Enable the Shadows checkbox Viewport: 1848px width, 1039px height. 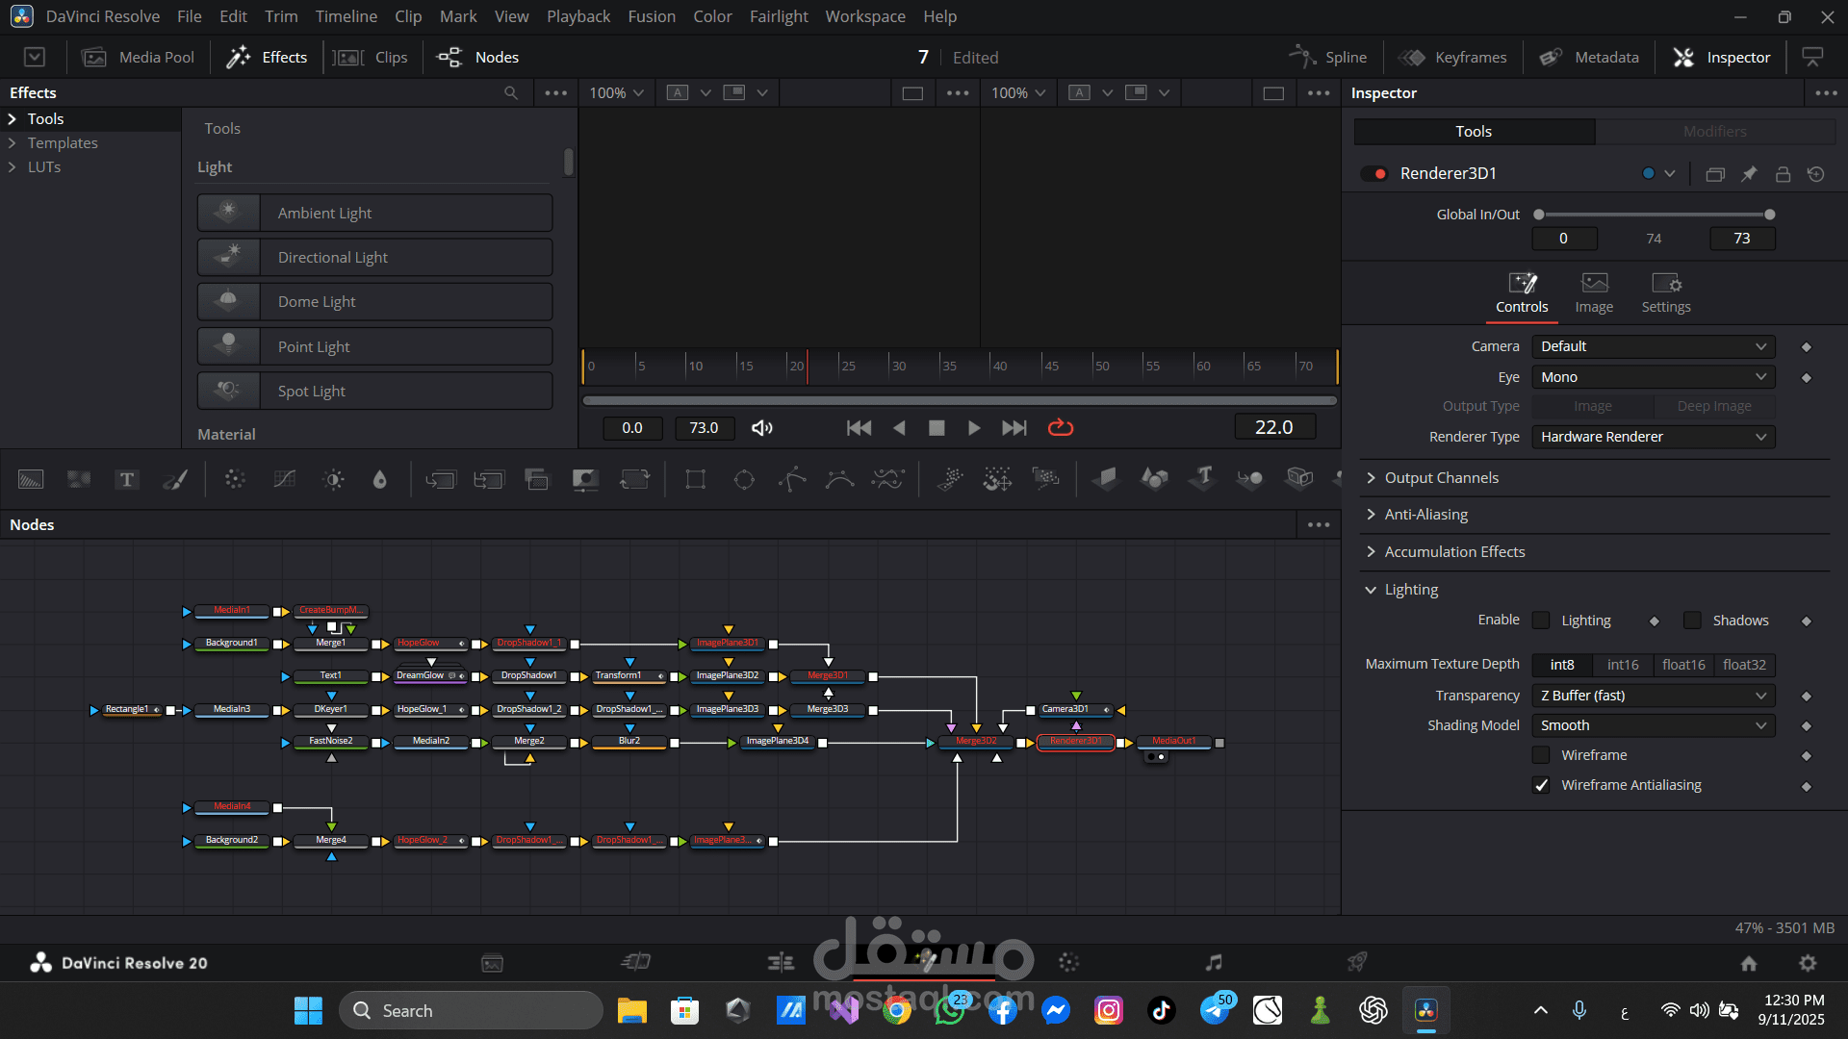[1692, 621]
